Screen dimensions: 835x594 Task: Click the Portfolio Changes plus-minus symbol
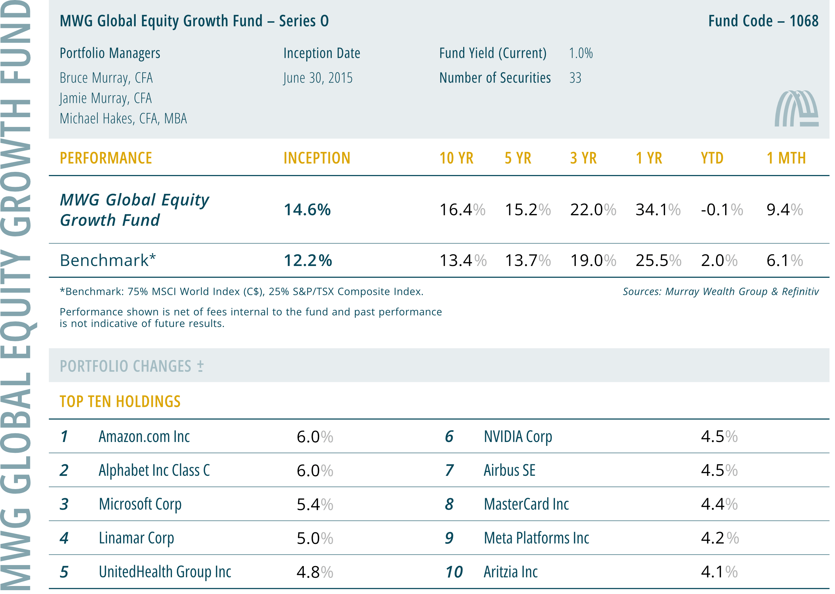tap(200, 365)
